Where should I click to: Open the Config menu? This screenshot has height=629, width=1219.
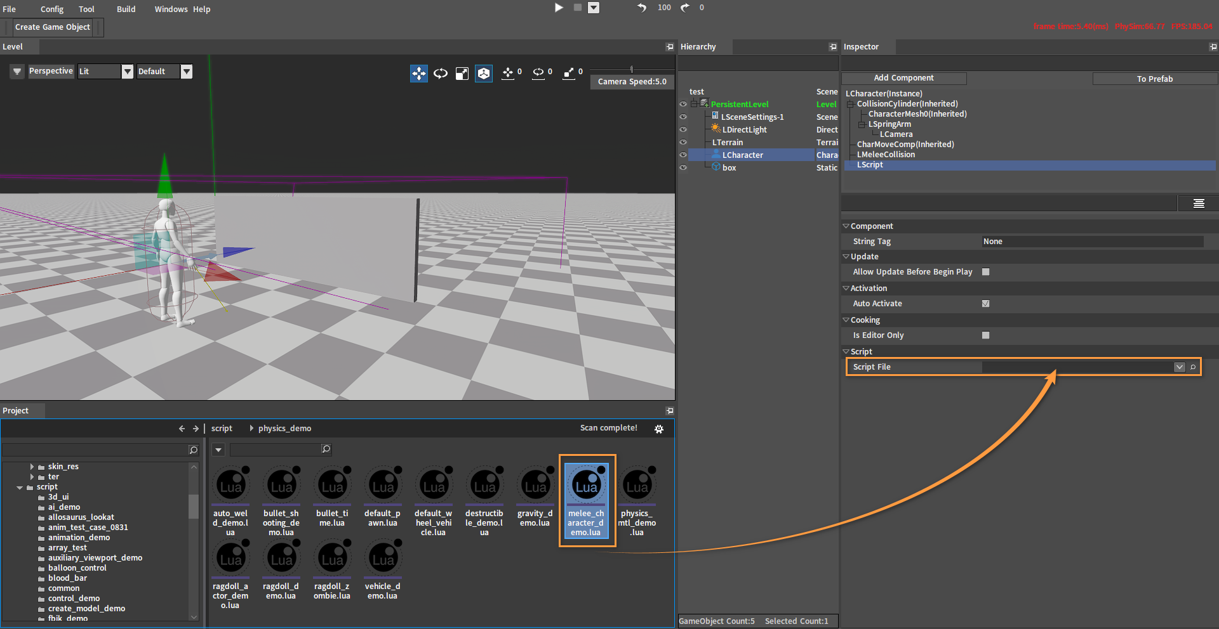52,9
